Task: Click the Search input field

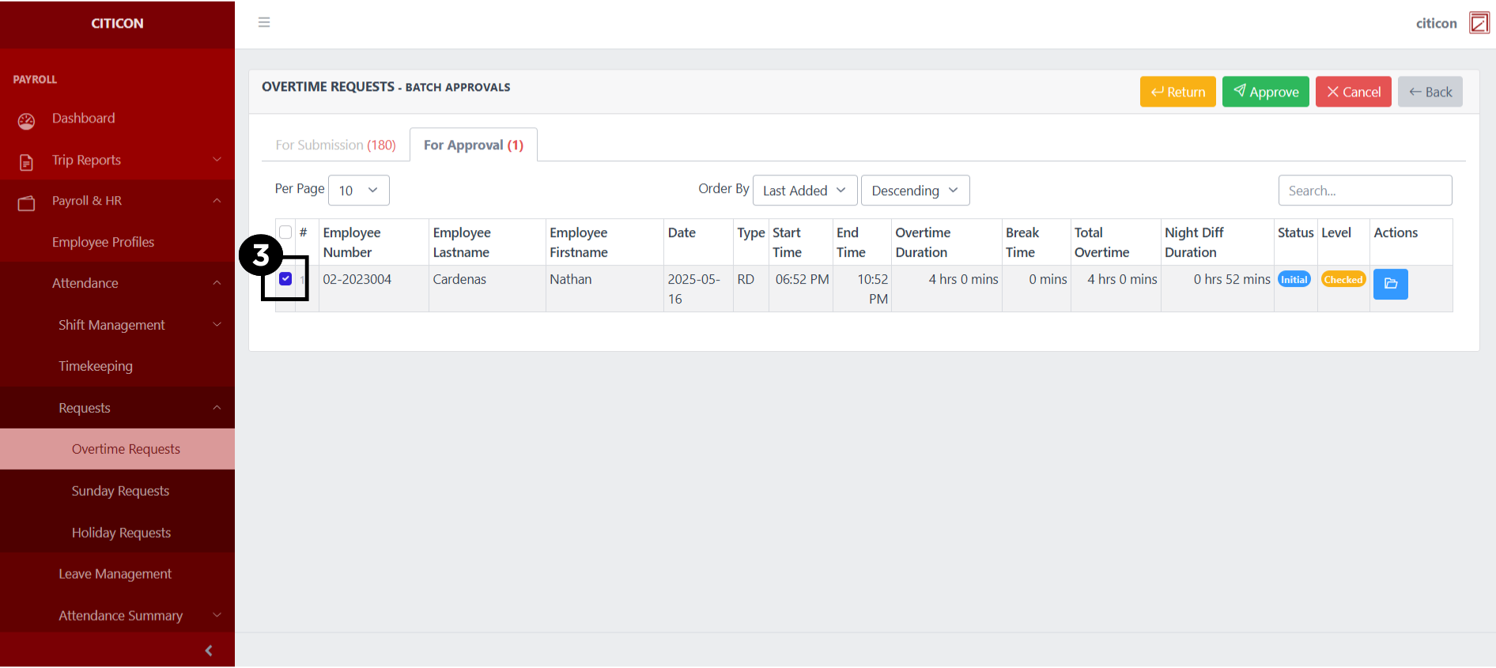Action: pyautogui.click(x=1364, y=191)
